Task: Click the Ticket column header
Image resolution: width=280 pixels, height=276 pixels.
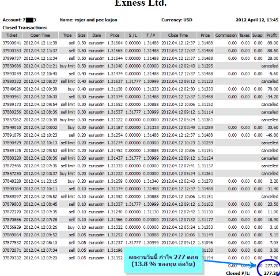Action: pyautogui.click(x=12, y=35)
